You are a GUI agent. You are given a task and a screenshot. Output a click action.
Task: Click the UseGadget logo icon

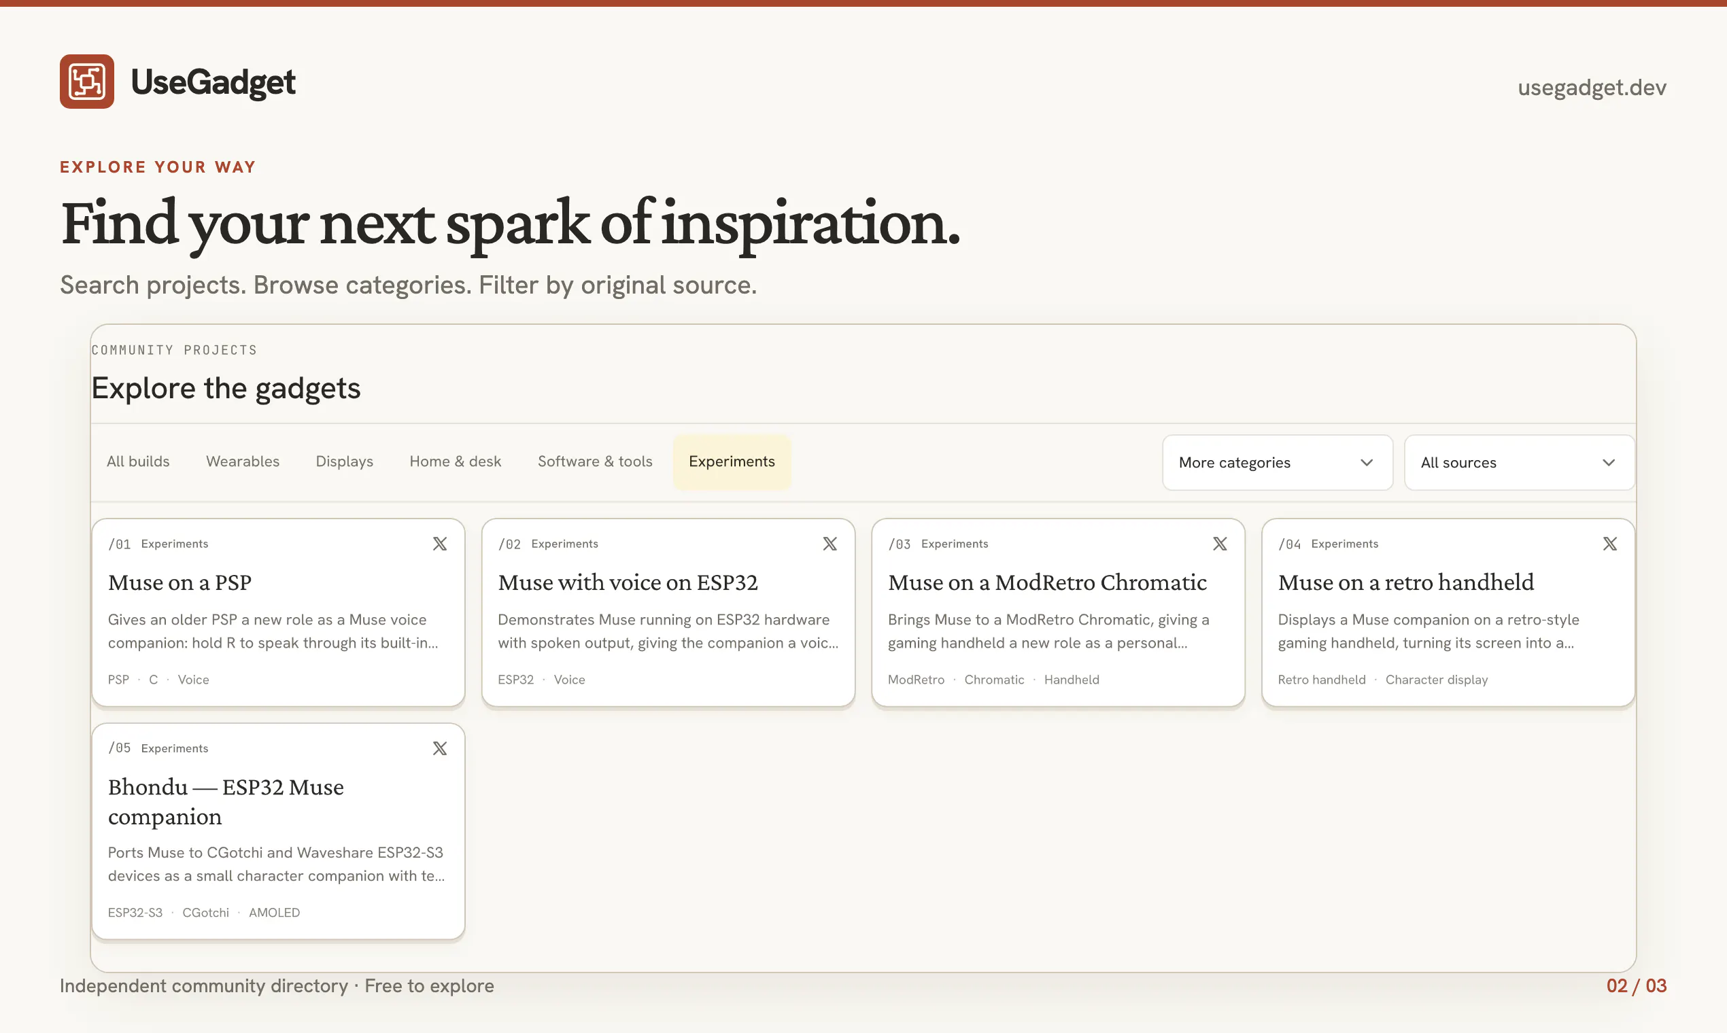86,82
